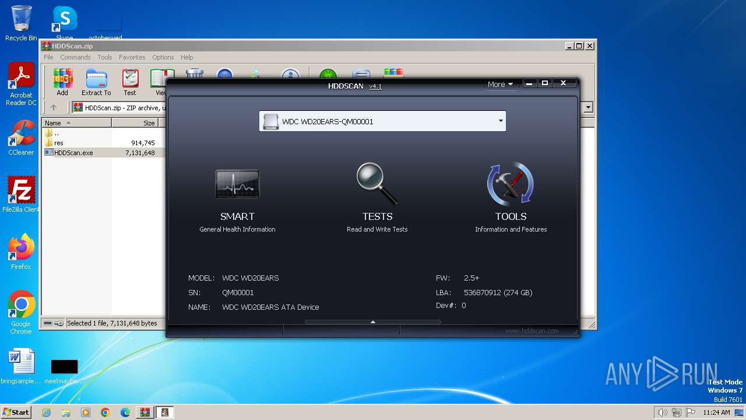Click the 536870912 (274 GB) LBA value
The height and width of the screenshot is (420, 746).
click(498, 293)
